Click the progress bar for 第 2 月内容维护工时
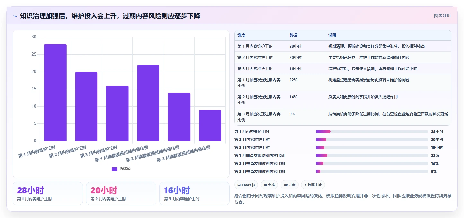The height and width of the screenshot is (218, 464). click(x=372, y=140)
